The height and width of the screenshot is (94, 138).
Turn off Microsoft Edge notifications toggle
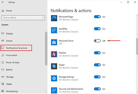[x=97, y=17]
